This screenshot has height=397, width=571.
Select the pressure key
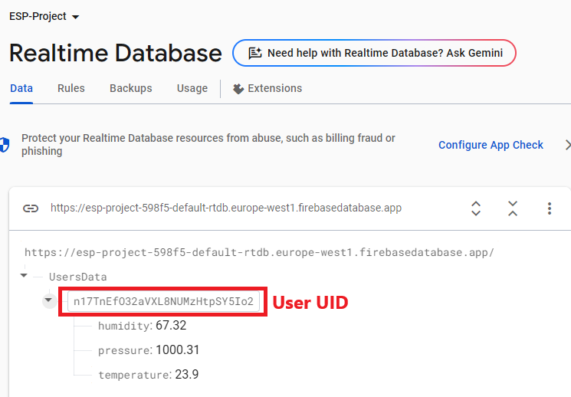click(124, 350)
